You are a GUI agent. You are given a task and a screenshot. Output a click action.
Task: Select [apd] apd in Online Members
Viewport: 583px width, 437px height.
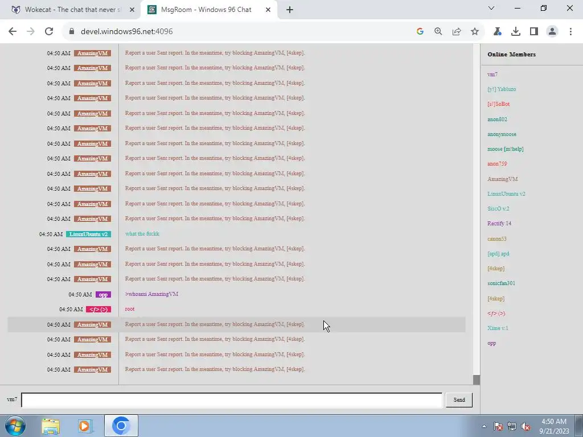498,254
